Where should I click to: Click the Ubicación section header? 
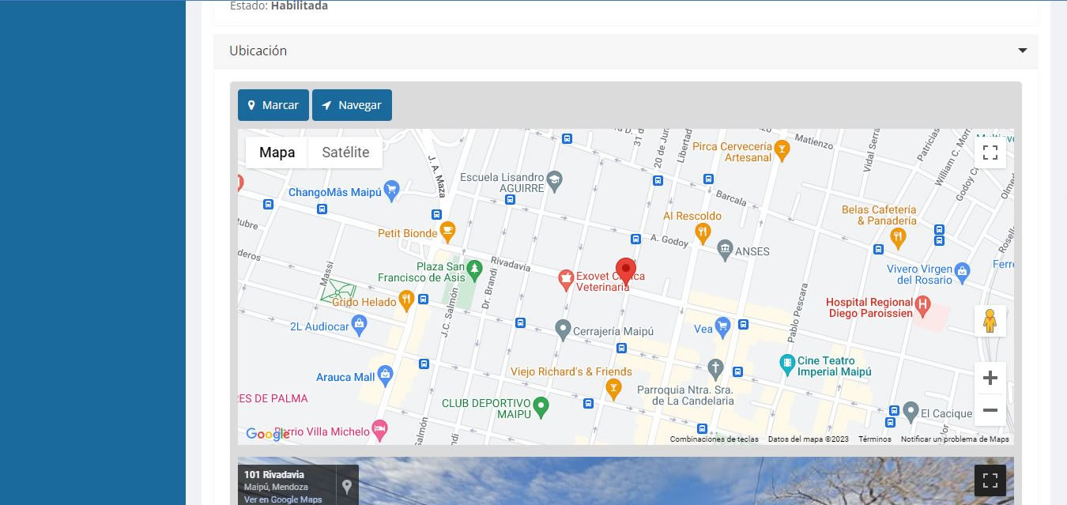pyautogui.click(x=625, y=51)
